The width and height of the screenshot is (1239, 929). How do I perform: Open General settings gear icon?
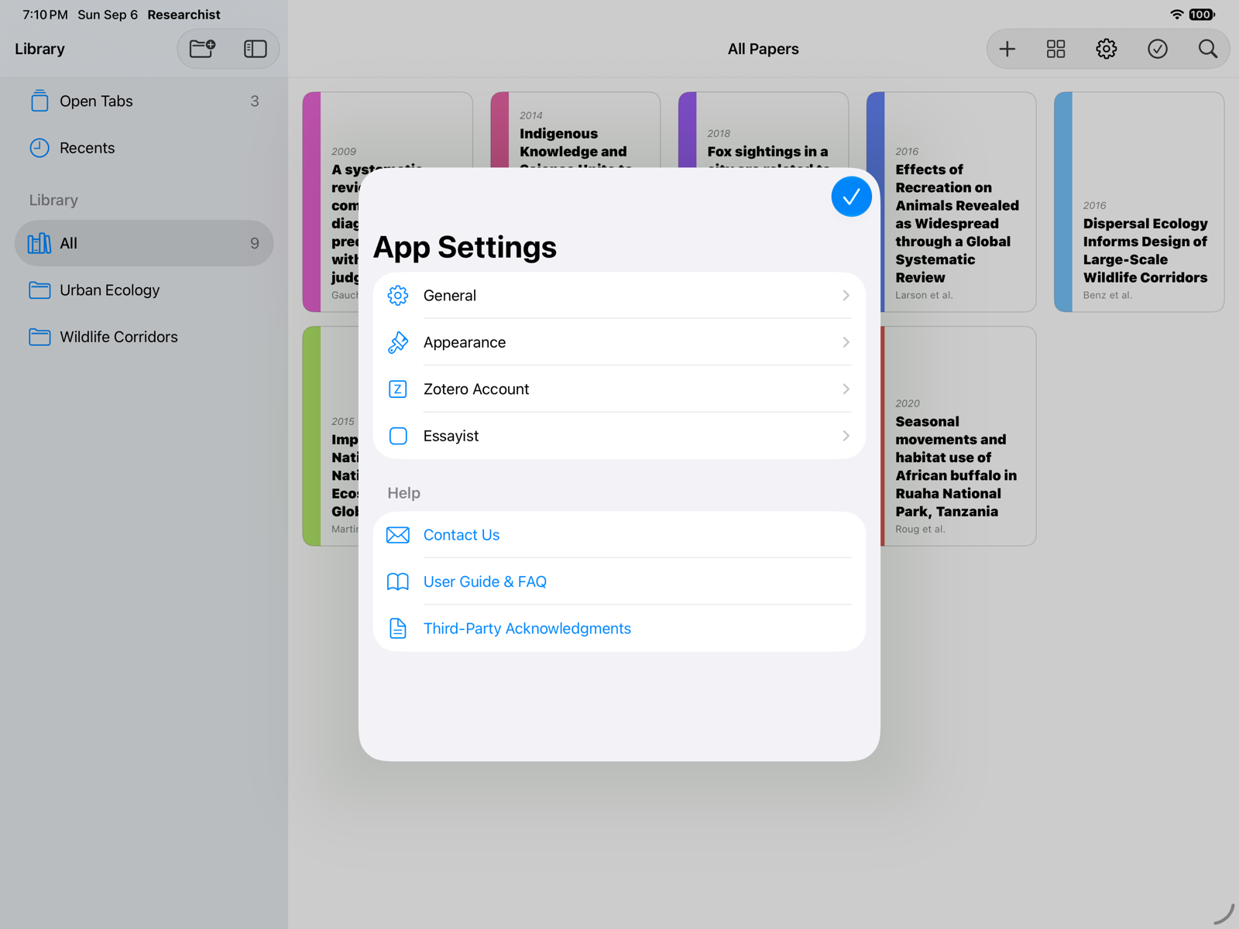[x=398, y=296]
